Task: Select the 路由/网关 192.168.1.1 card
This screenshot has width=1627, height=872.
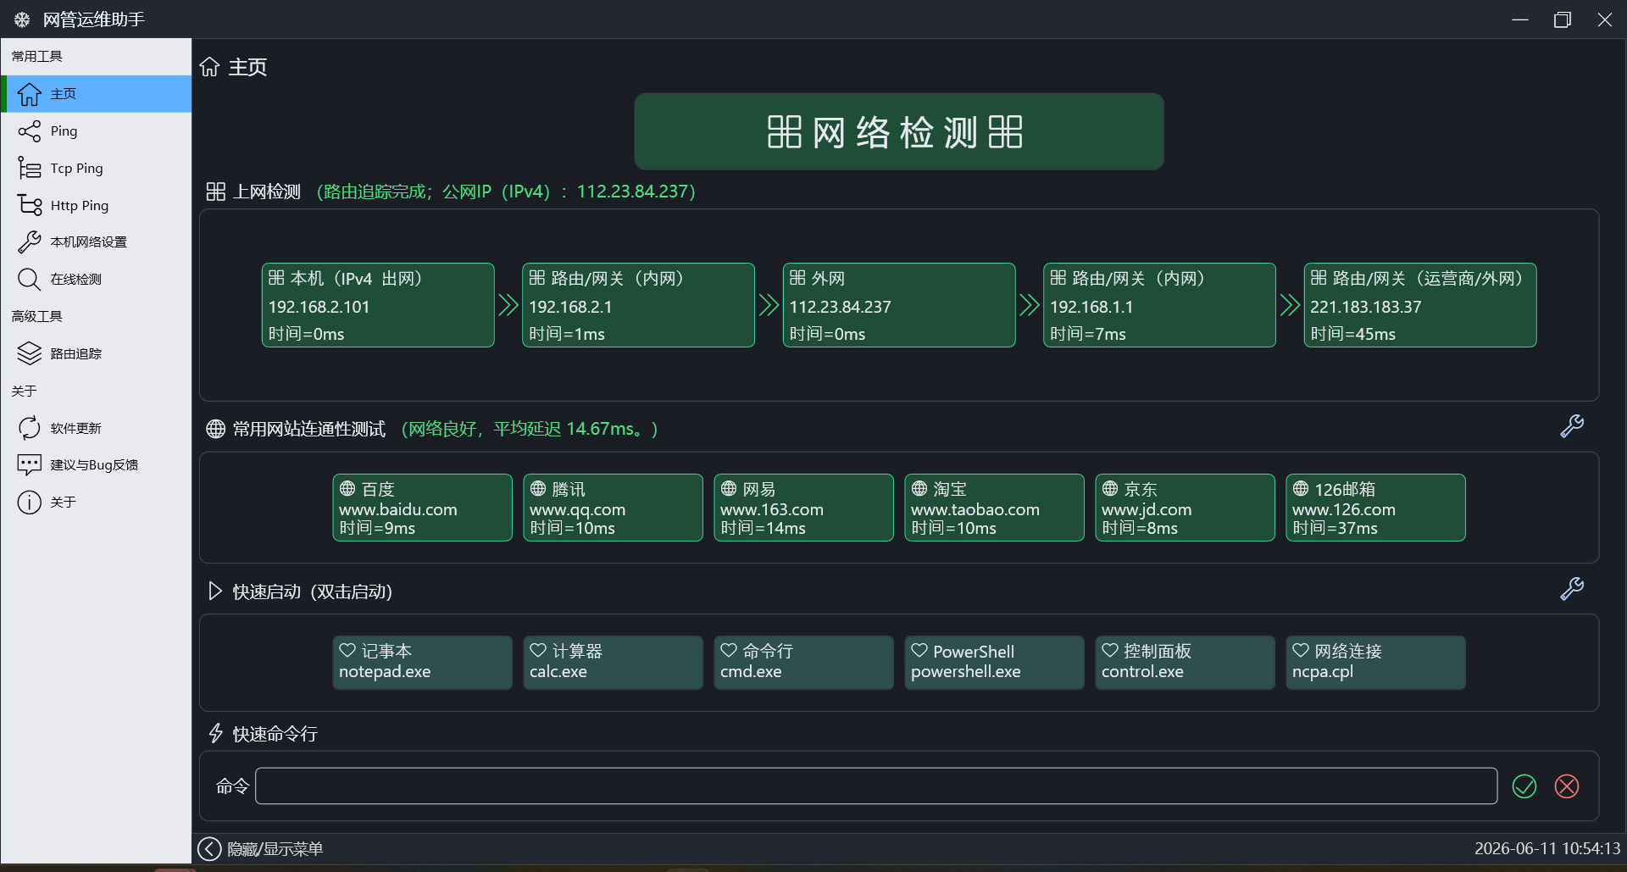Action: pos(1159,305)
